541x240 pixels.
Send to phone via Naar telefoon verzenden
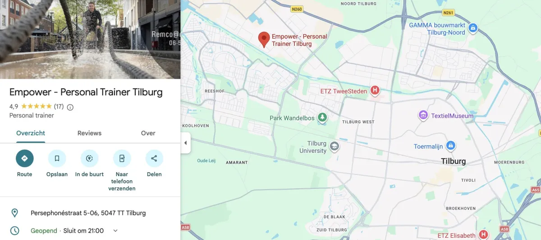pos(122,158)
